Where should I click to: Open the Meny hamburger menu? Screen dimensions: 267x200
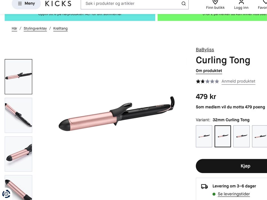click(x=26, y=3)
